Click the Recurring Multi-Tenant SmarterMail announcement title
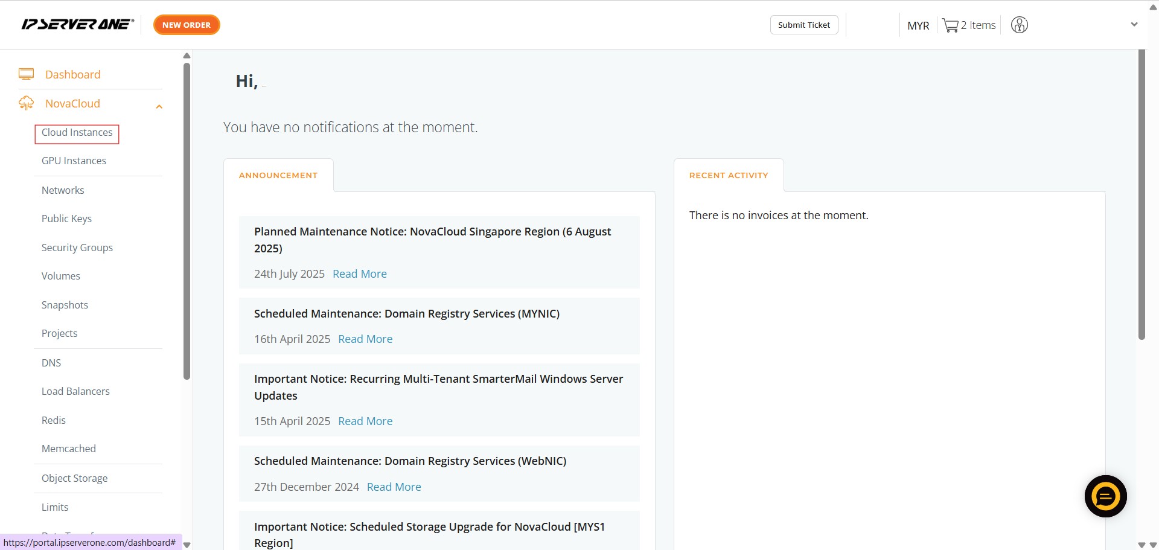Image resolution: width=1159 pixels, height=550 pixels. point(438,387)
